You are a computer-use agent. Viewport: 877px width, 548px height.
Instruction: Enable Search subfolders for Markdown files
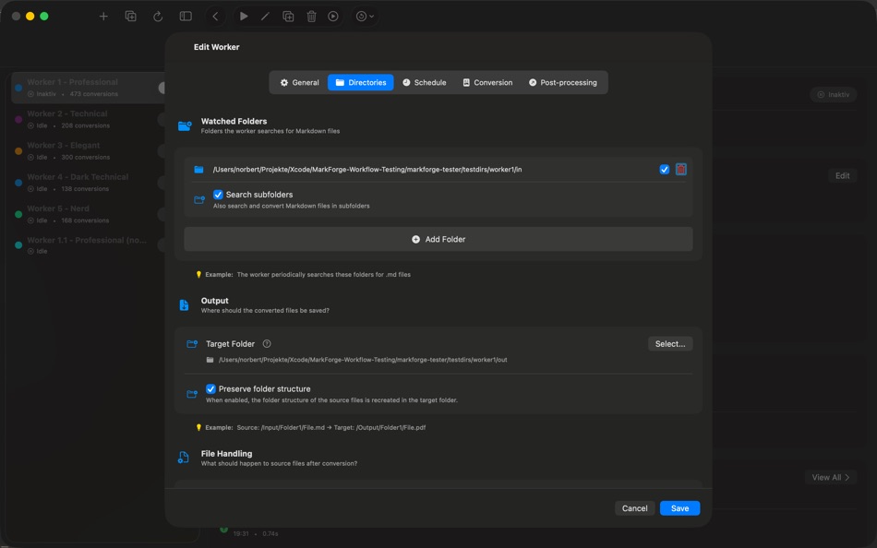(217, 194)
